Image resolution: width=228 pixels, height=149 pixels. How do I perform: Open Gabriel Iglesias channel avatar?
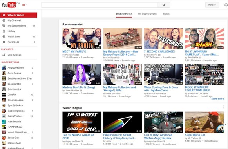[4, 111]
